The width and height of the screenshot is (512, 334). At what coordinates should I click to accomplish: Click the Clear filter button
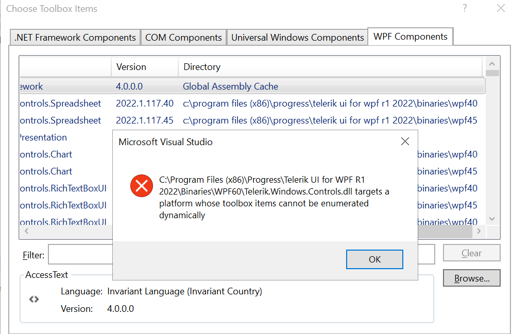click(x=471, y=253)
